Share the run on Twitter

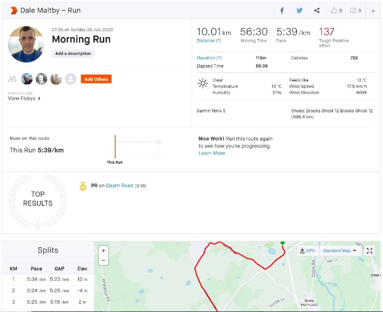point(299,10)
